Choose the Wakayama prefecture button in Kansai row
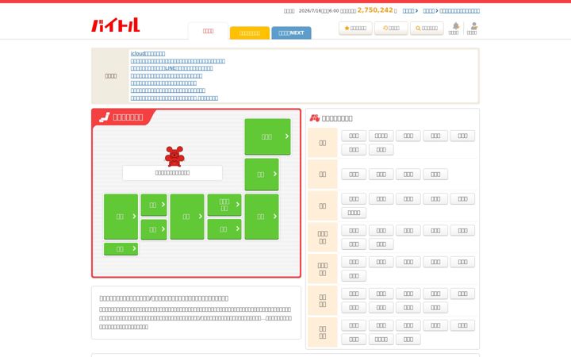 coord(354,213)
